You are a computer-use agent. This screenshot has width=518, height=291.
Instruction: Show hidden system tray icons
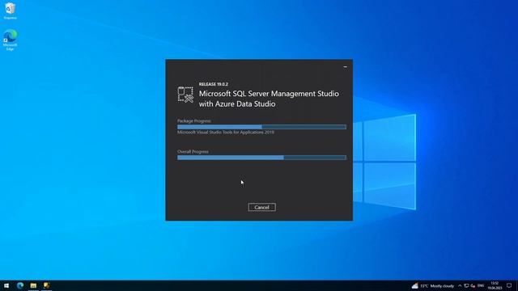(460, 285)
